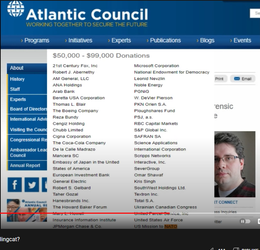Click the Atlantic Council globe logo

[x=16, y=10]
